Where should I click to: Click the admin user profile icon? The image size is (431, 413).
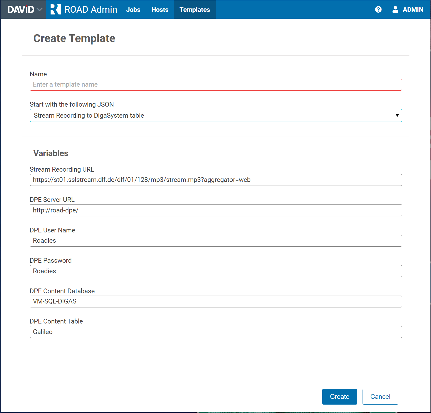395,9
